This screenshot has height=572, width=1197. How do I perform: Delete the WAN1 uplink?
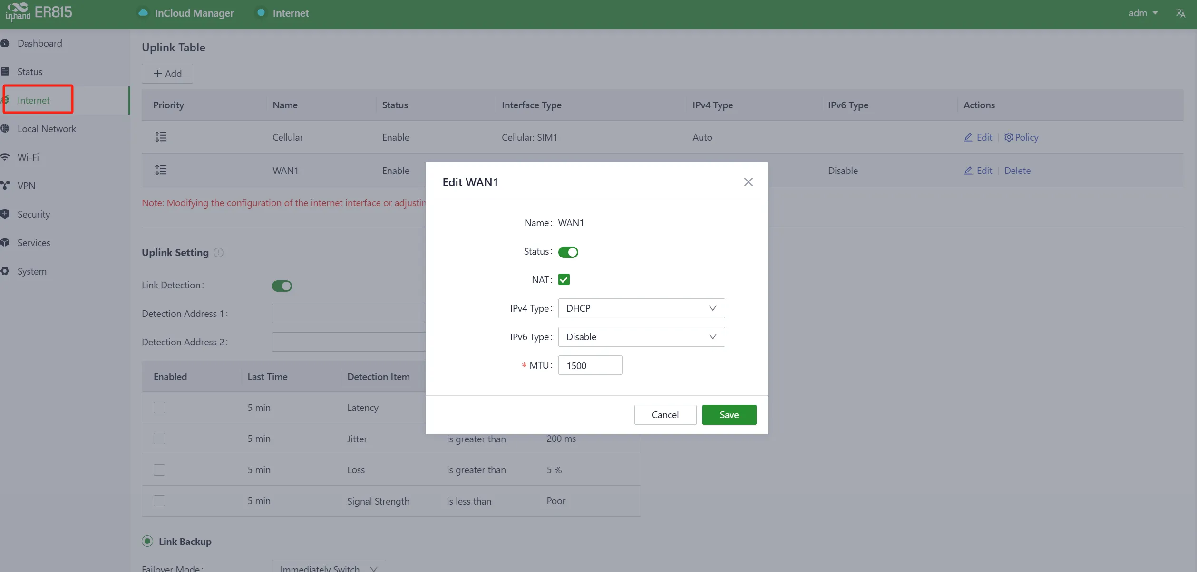click(1017, 171)
